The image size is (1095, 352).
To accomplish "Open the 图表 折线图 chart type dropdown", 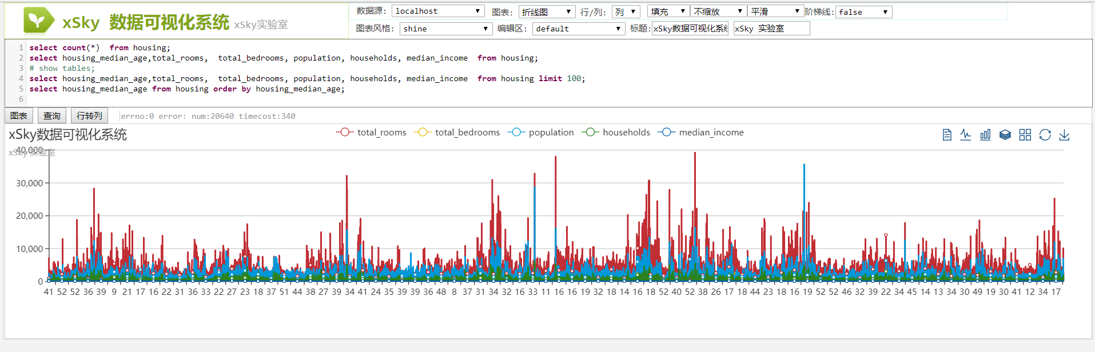I will tap(547, 12).
